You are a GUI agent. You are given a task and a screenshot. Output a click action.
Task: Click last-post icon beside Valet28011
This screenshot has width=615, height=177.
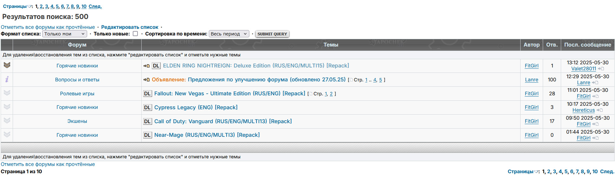[x=601, y=69]
